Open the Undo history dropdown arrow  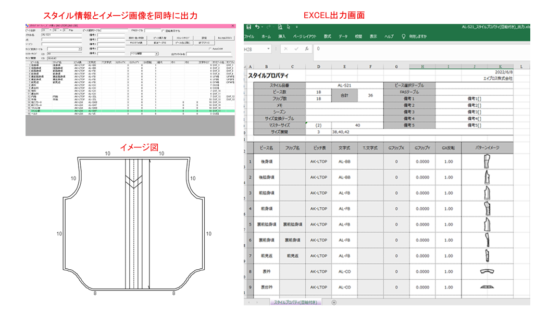point(262,27)
